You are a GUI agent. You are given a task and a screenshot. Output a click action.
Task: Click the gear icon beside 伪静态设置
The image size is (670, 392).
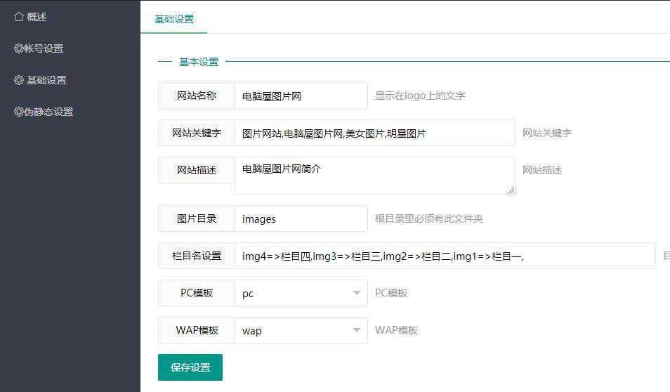[x=18, y=112]
